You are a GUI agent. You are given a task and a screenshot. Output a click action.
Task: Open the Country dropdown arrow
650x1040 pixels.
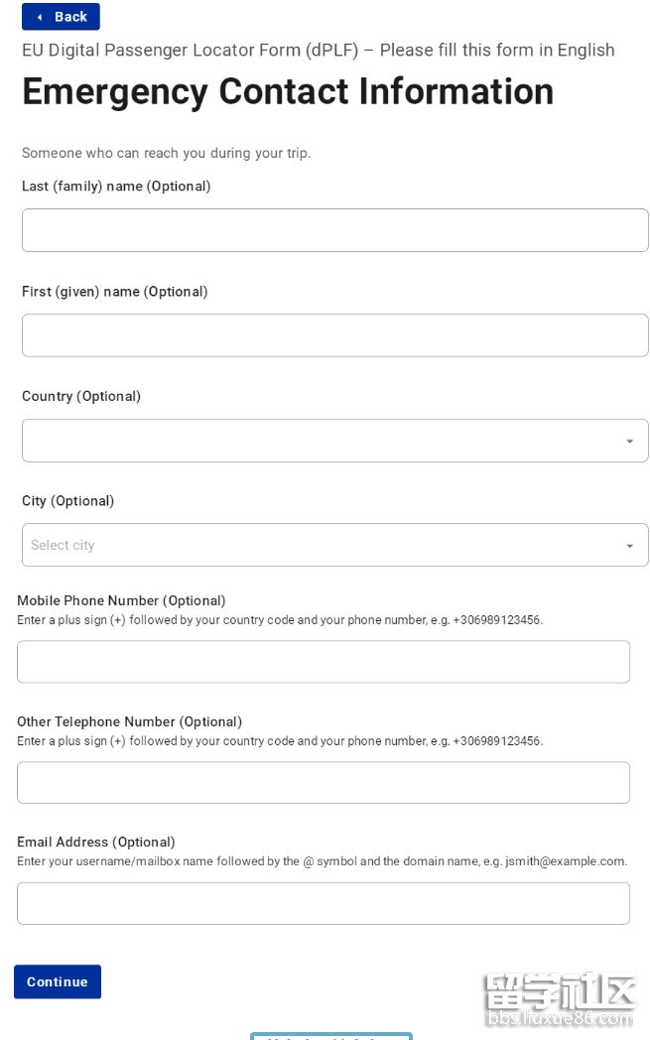click(629, 441)
